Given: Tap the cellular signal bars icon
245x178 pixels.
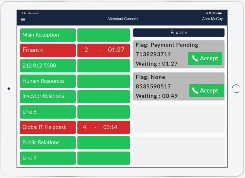Looking at the screenshot, I should tap(206, 13).
